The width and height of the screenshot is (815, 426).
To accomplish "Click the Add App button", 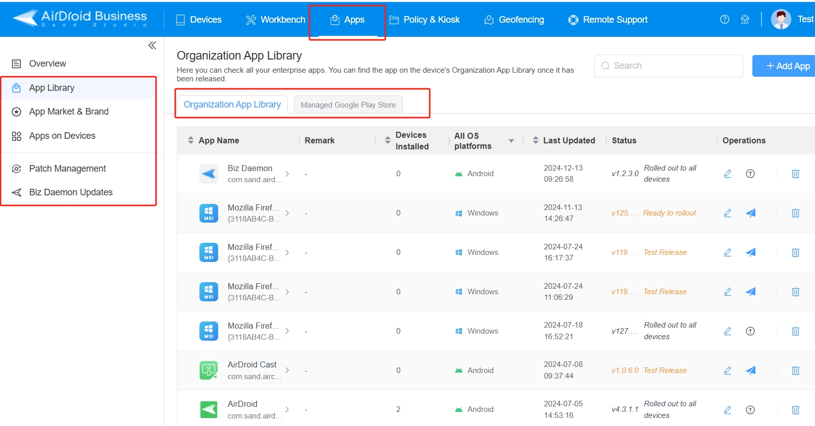I will pos(784,66).
